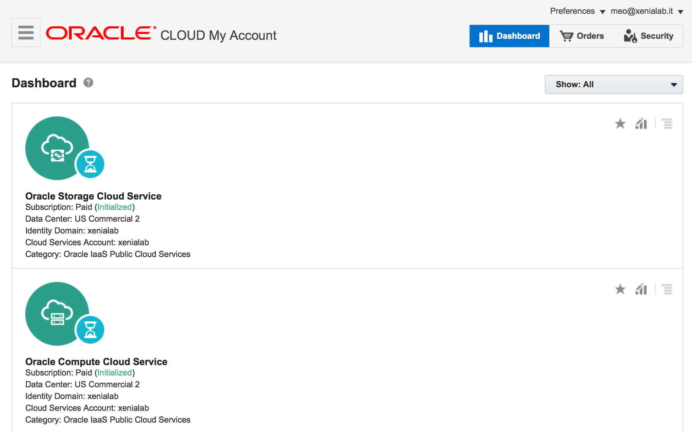Screen dimensions: 692x433
Task: Click the Compute Cloud Service cloud icon
Action: (57, 314)
